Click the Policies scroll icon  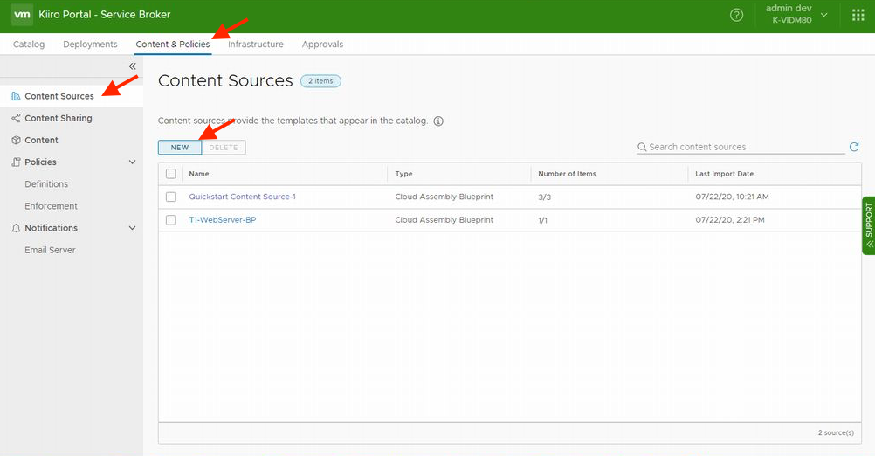(x=16, y=162)
